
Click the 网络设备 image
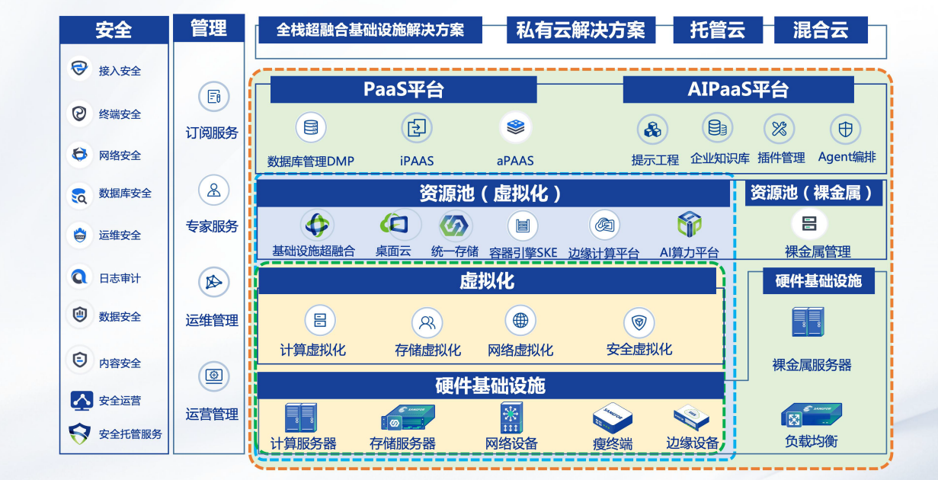tap(511, 419)
